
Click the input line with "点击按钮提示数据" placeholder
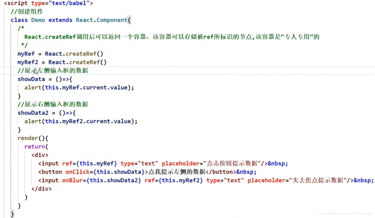pyautogui.click(x=163, y=163)
